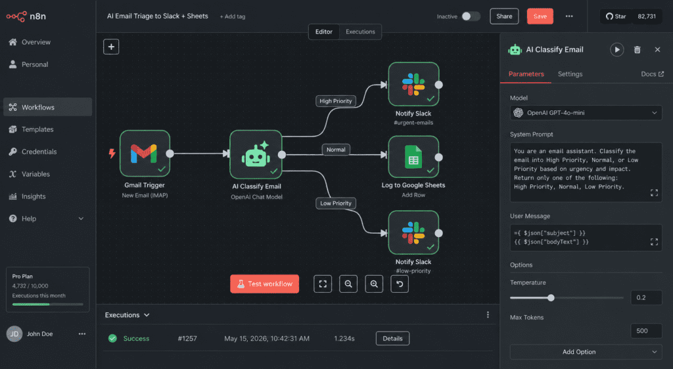Select the Gmail Trigger node
Screen dimensions: 673x369
point(145,154)
